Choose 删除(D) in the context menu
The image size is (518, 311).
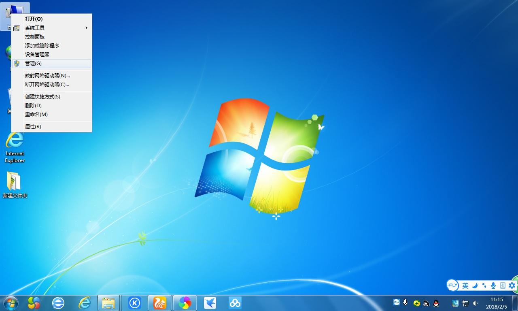point(51,106)
